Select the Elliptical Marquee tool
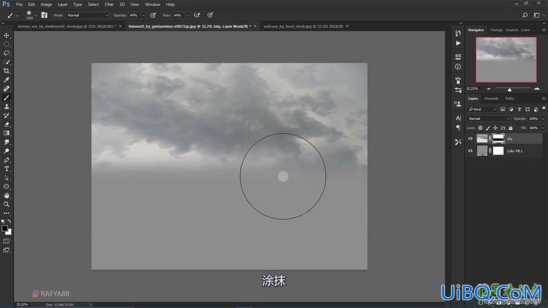 pyautogui.click(x=6, y=44)
